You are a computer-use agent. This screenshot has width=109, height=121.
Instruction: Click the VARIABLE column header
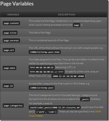pos(13,14)
